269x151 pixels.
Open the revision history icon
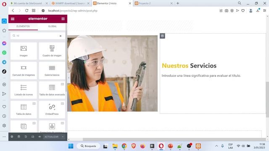coord(26,137)
